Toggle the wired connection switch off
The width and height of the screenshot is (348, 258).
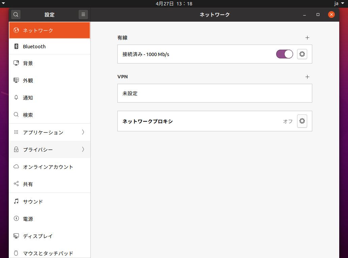point(285,54)
